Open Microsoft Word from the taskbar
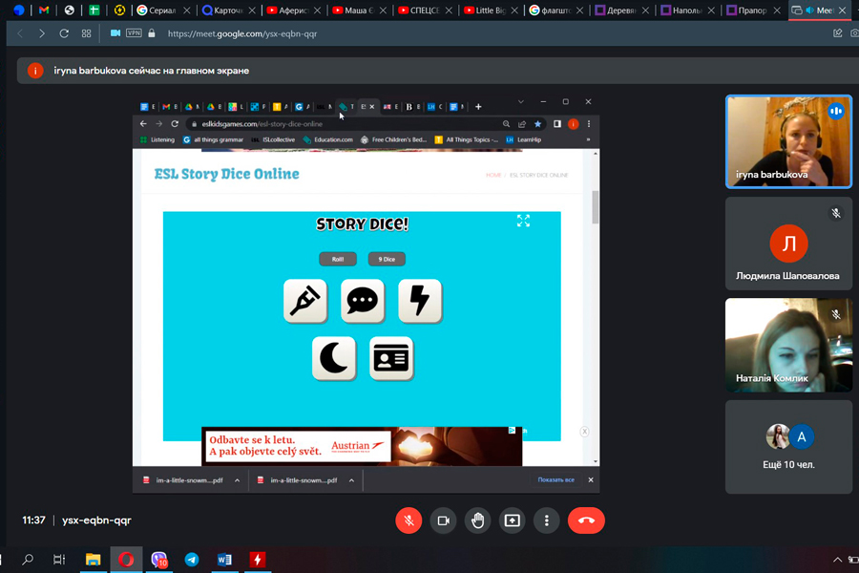 coord(224,560)
